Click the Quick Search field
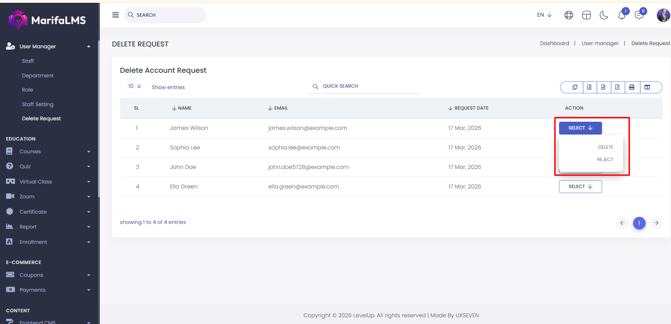Screen dimensions: 671x324 click(366, 86)
